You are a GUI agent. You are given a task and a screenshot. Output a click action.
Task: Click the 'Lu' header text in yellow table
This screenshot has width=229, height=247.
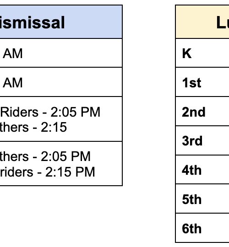223,22
